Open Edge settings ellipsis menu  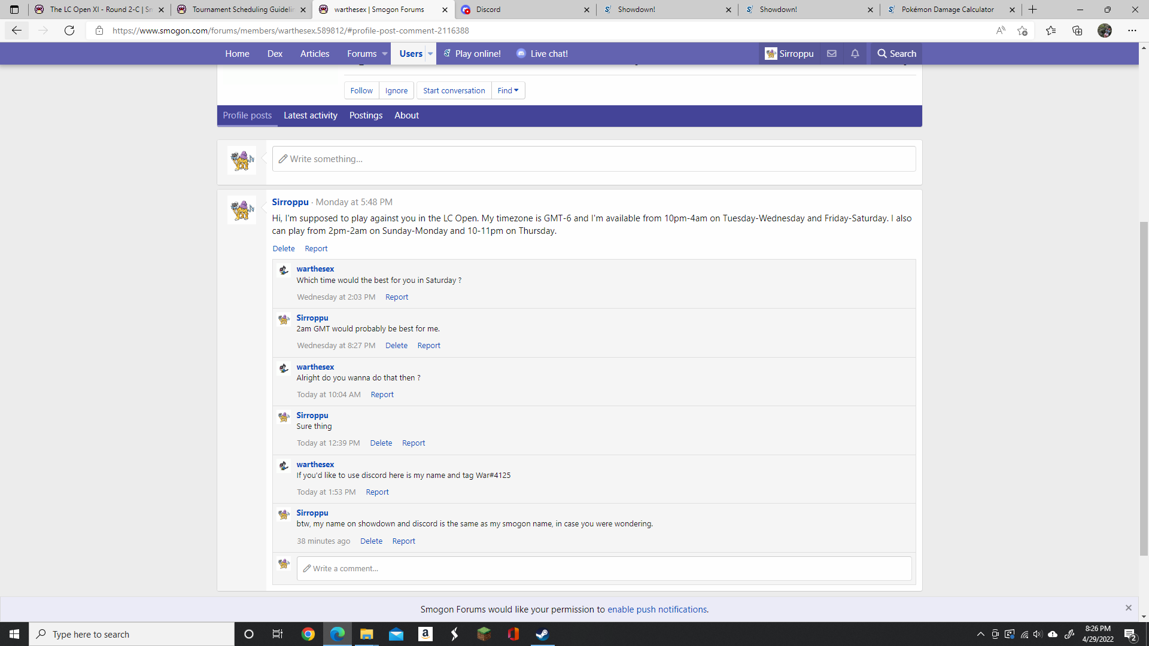tap(1132, 31)
